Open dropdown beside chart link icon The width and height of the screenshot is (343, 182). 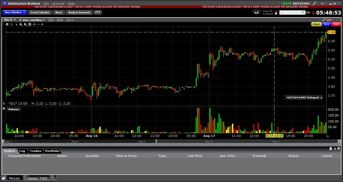(x=333, y=20)
